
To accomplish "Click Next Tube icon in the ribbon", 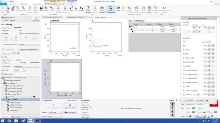I will point(7,10).
